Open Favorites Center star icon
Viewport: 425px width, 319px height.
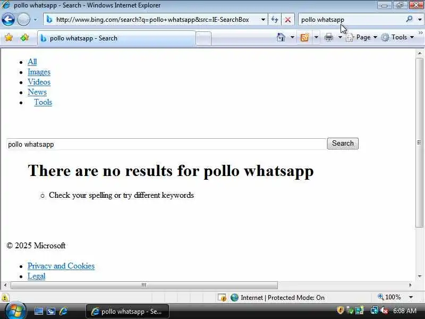[x=8, y=37]
